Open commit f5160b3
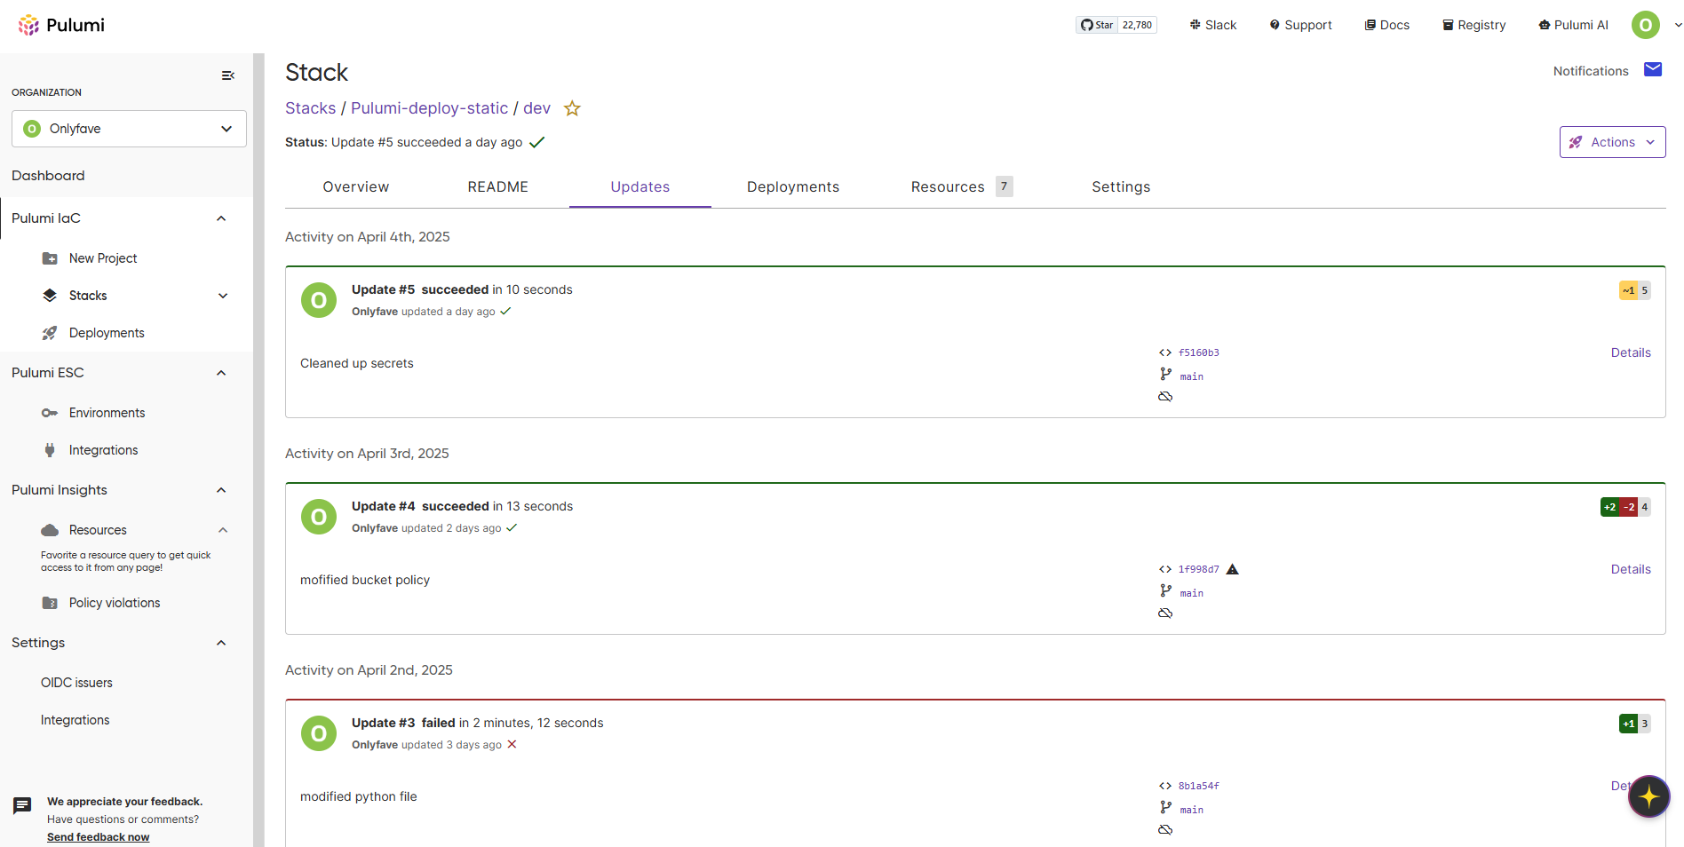The image size is (1684, 847). 1198,352
